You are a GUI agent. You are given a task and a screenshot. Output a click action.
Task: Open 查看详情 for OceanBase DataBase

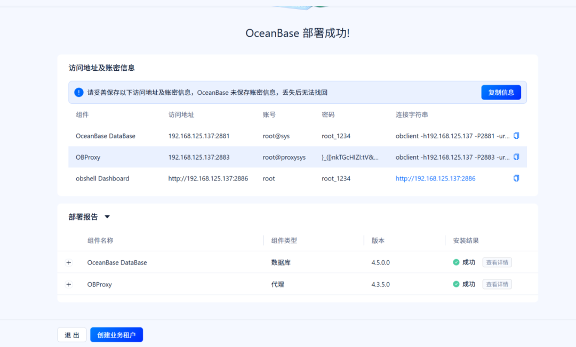(x=497, y=262)
